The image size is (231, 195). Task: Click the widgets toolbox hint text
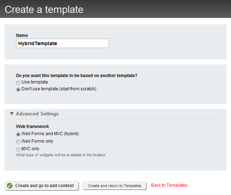[61, 155]
